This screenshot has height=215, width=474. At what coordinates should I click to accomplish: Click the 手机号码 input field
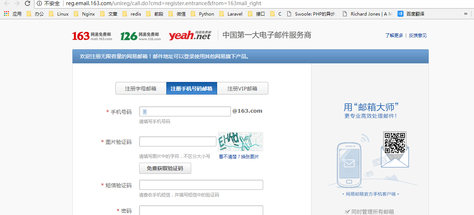click(x=185, y=112)
